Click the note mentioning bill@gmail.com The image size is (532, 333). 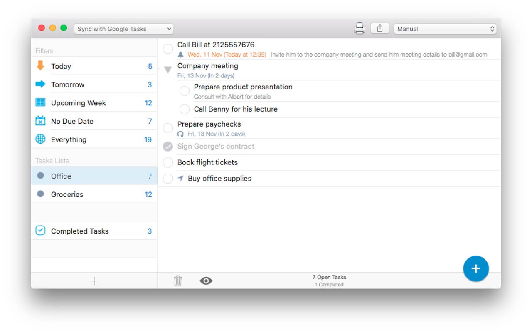click(379, 55)
